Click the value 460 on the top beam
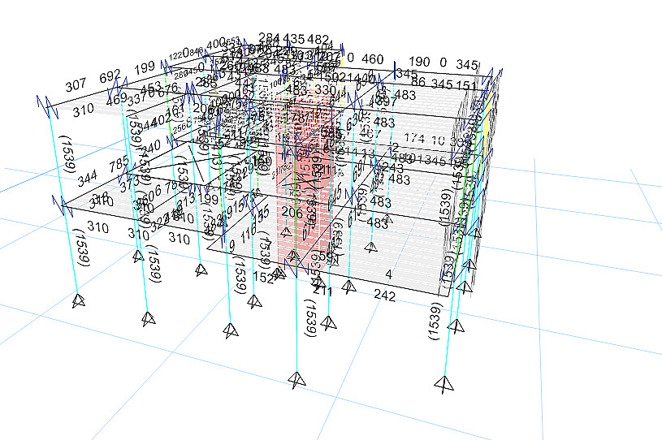The image size is (662, 440). [x=372, y=59]
